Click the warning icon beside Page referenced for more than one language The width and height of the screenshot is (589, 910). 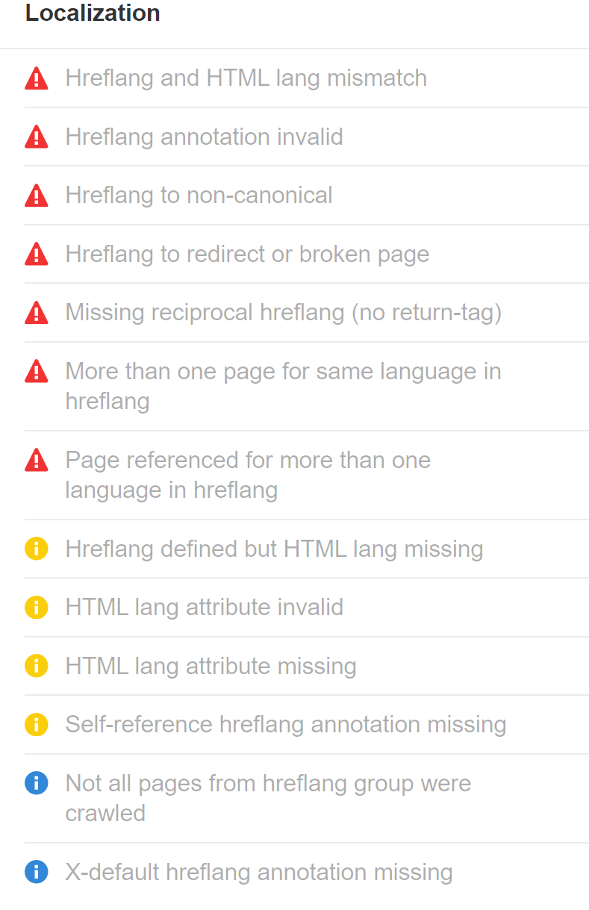[x=36, y=461]
